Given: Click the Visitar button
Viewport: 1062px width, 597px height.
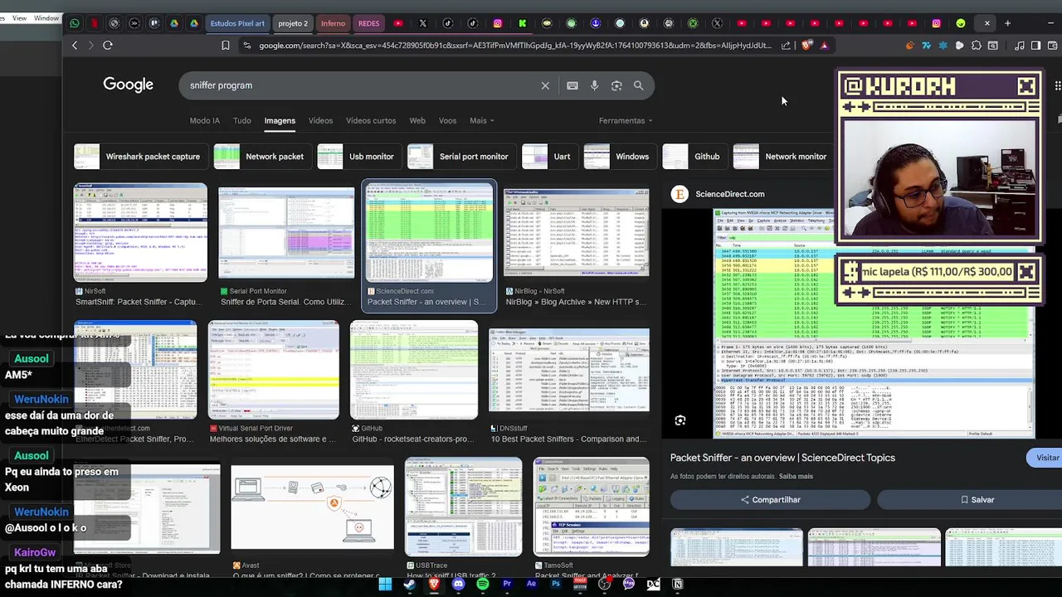Looking at the screenshot, I should 1047,458.
